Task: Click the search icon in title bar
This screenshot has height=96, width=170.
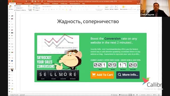Action: point(138,1)
